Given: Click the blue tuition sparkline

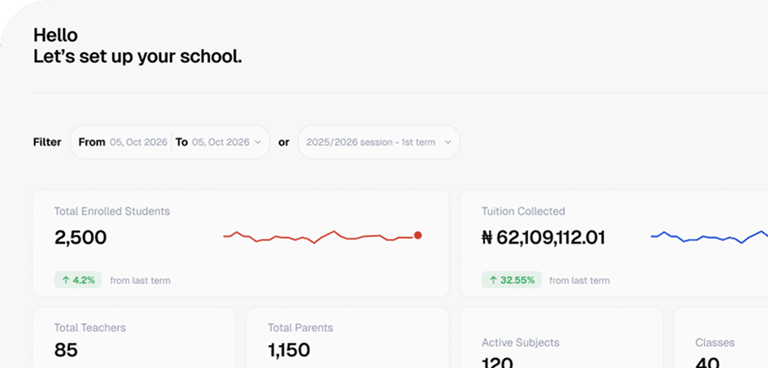Looking at the screenshot, I should coord(709,237).
